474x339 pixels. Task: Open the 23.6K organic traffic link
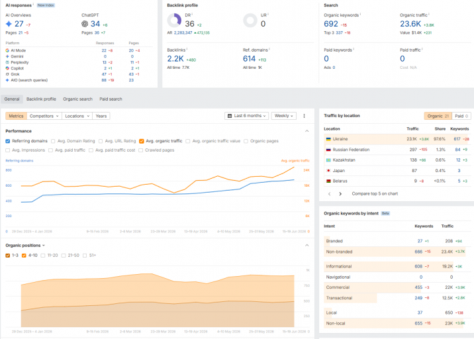click(410, 24)
